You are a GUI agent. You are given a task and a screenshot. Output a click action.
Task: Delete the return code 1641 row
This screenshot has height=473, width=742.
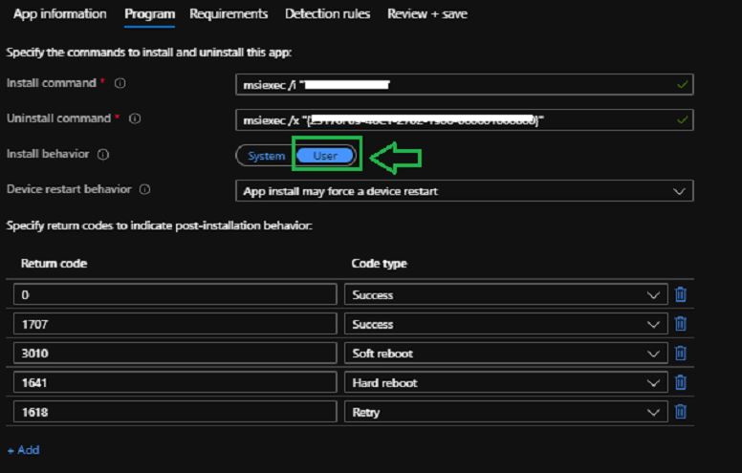pos(681,382)
